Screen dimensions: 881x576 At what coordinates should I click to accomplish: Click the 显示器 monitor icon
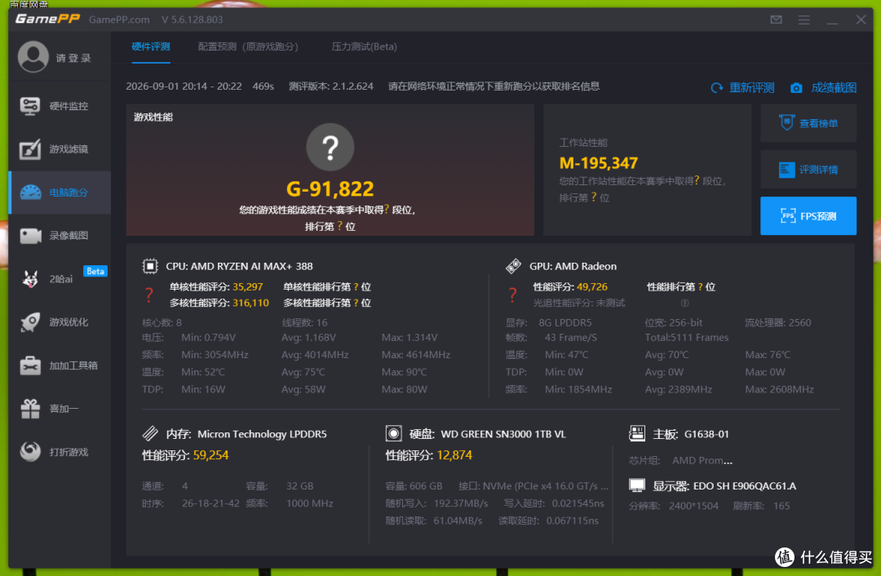click(x=636, y=485)
